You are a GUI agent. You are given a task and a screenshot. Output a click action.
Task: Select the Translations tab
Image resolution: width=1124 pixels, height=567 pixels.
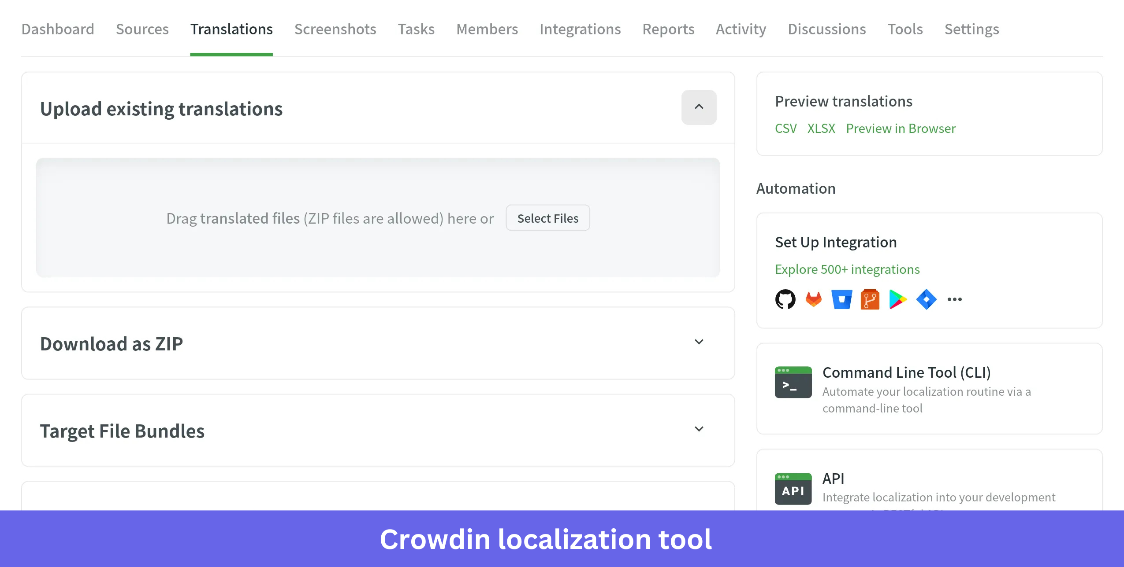[231, 29]
